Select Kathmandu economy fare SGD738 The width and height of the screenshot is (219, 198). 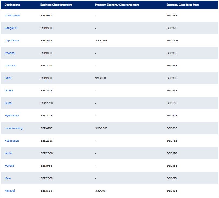pos(172,141)
